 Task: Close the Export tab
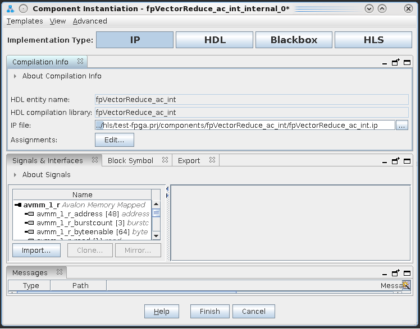point(212,160)
